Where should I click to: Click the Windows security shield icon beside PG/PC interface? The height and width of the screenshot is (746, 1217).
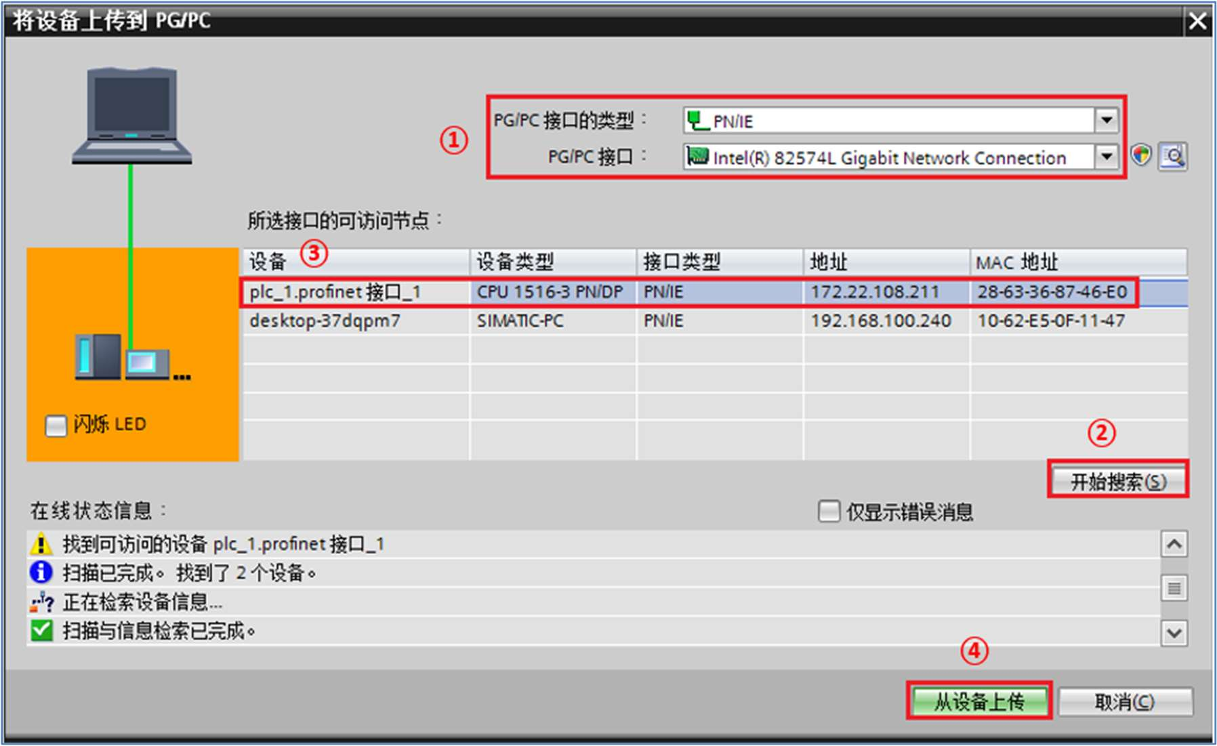[x=1141, y=155]
